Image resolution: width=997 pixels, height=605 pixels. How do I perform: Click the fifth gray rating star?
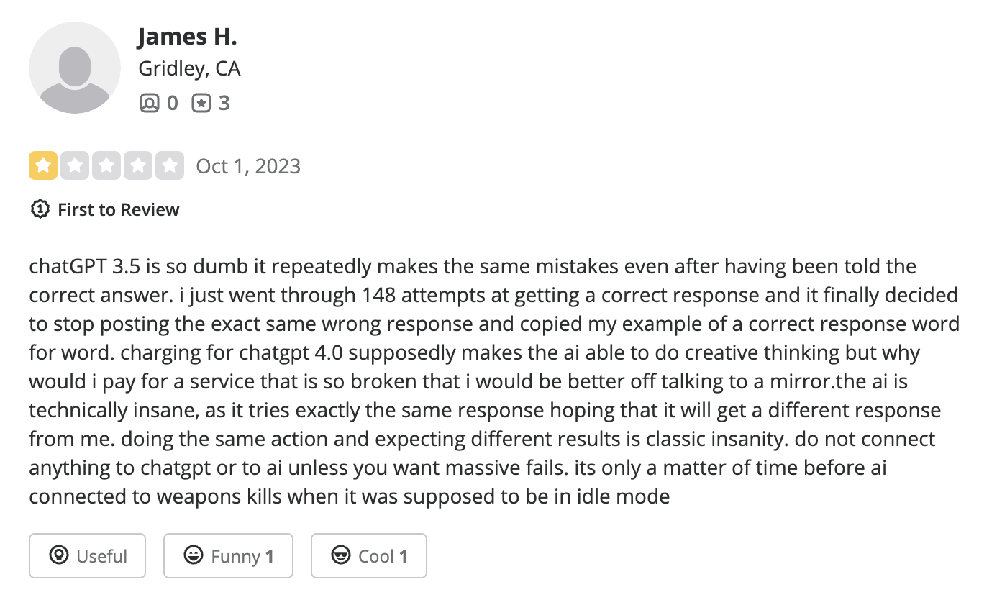(x=169, y=165)
